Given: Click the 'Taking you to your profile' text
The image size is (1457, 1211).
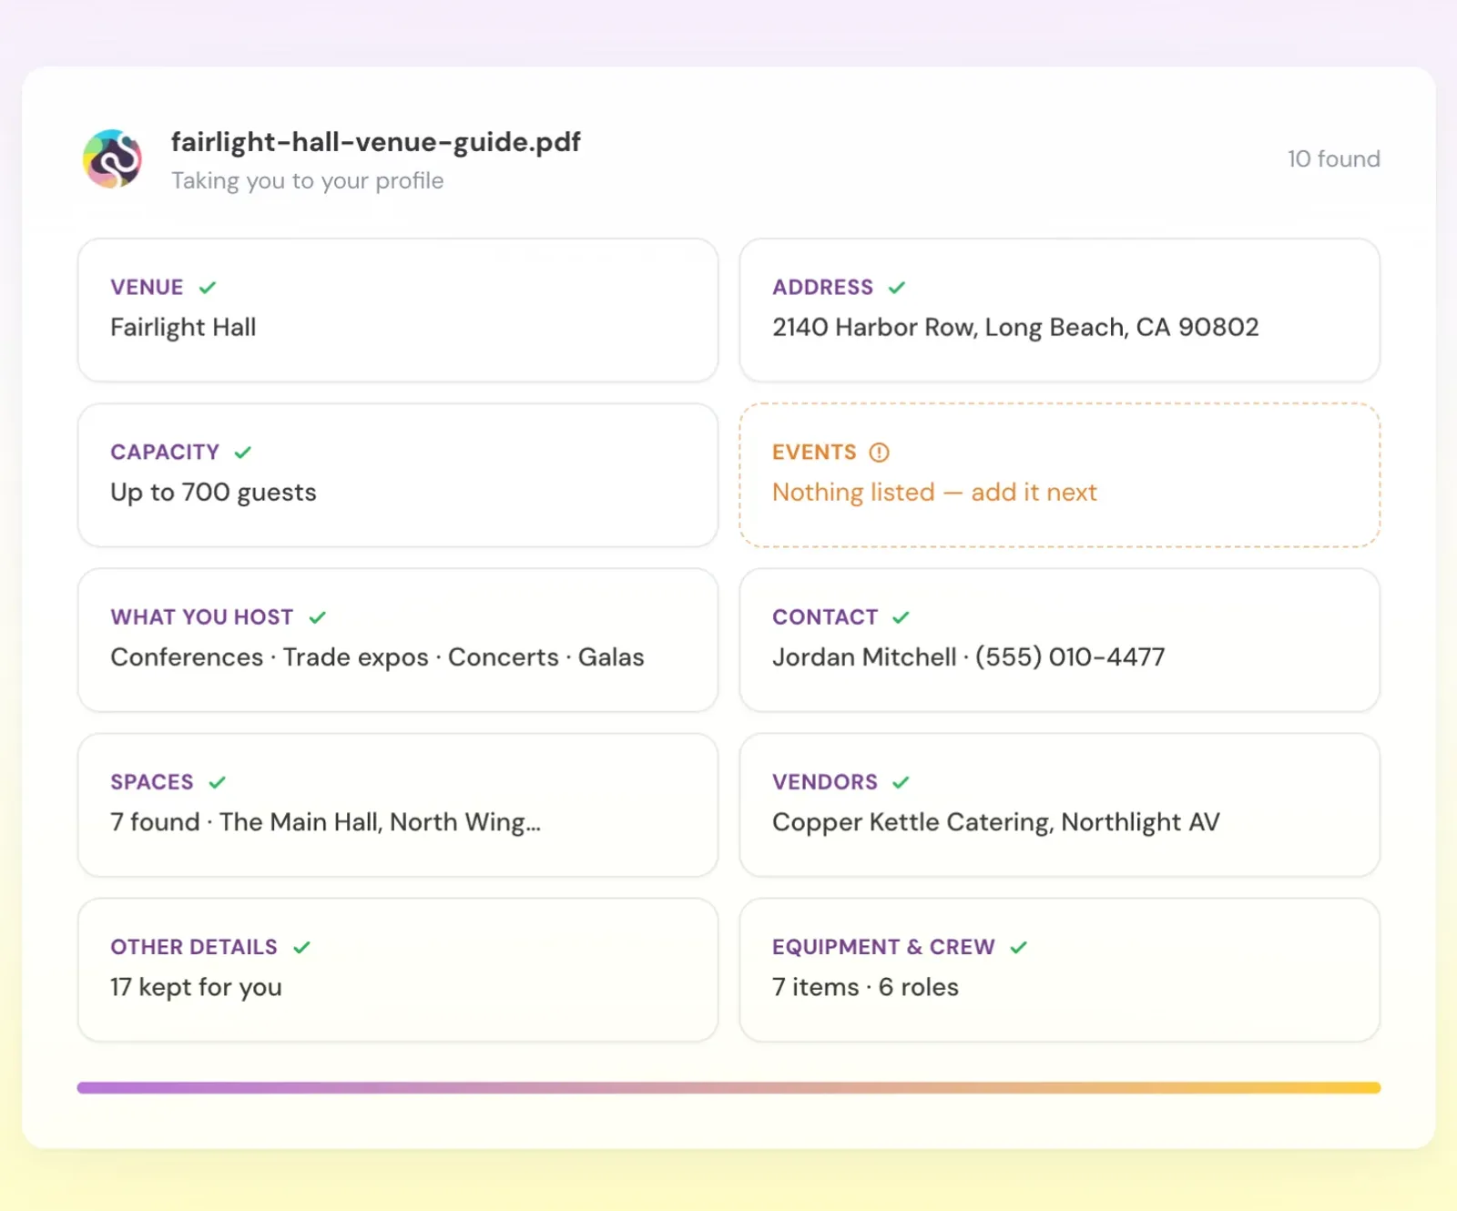Looking at the screenshot, I should [308, 181].
